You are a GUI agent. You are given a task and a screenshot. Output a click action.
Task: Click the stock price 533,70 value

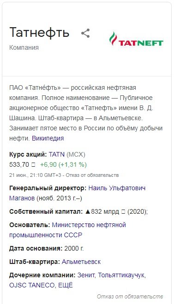pos(19,164)
